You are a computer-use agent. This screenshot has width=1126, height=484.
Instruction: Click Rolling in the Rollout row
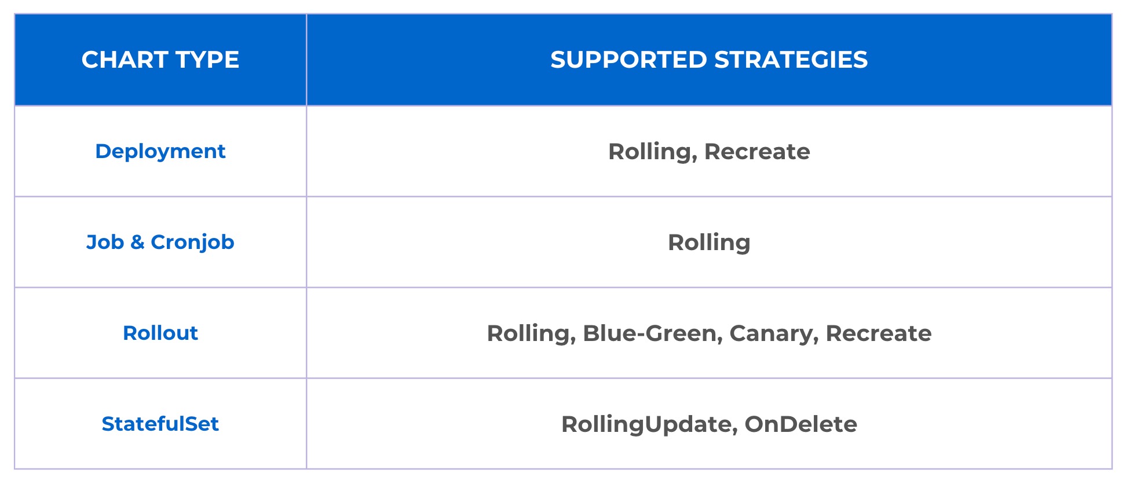[529, 333]
